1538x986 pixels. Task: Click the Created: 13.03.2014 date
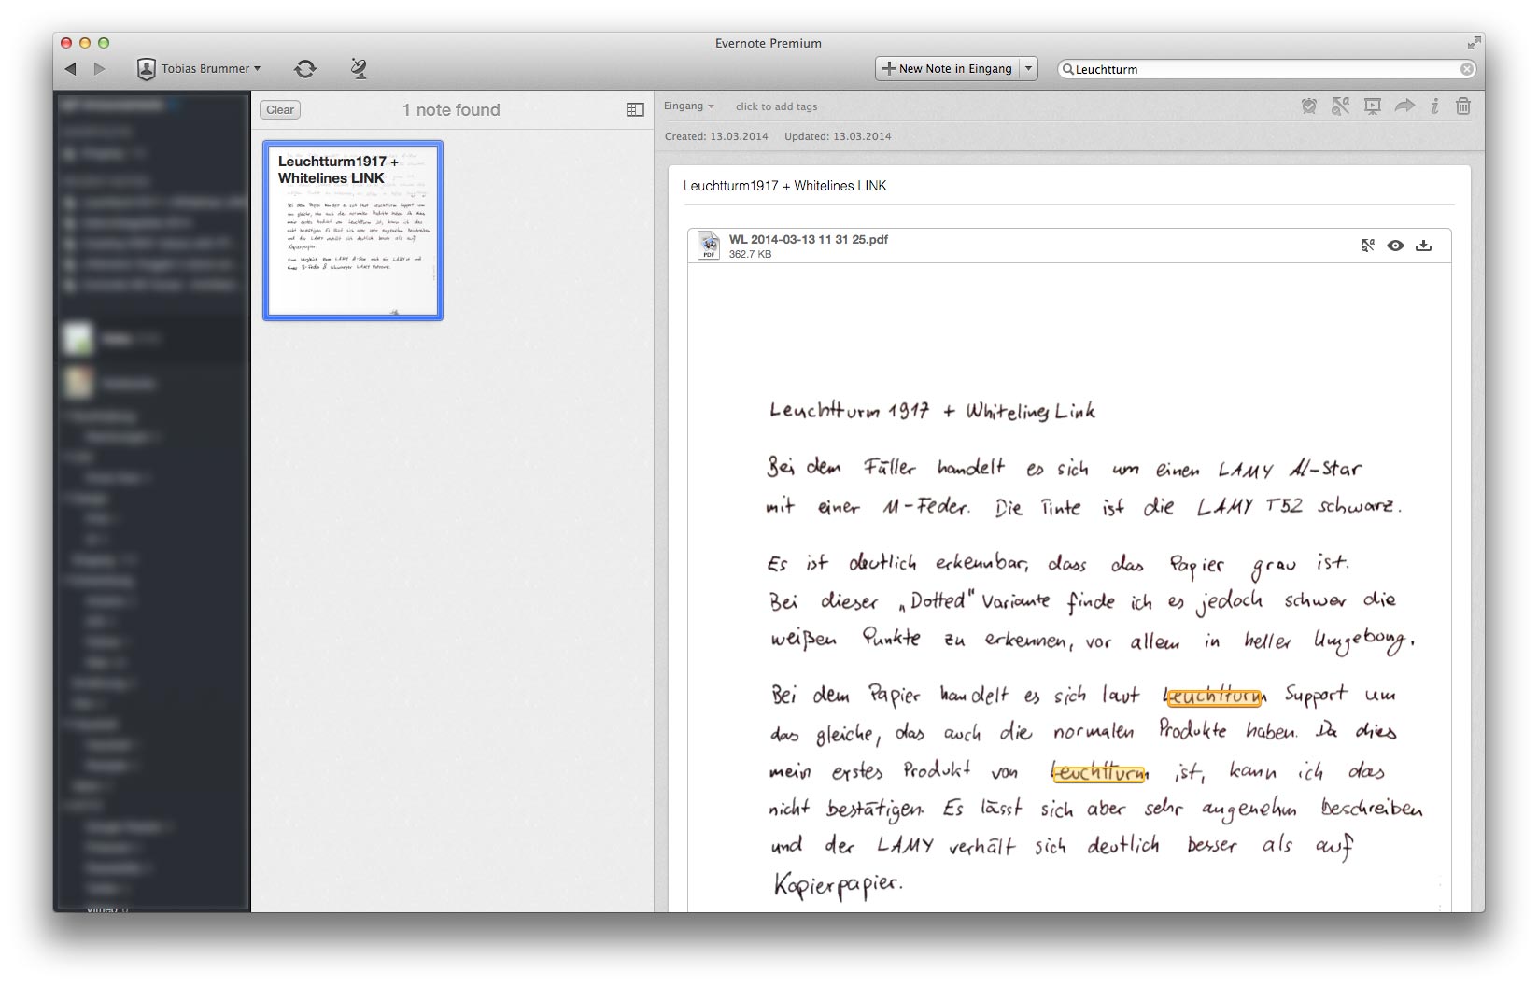[716, 136]
